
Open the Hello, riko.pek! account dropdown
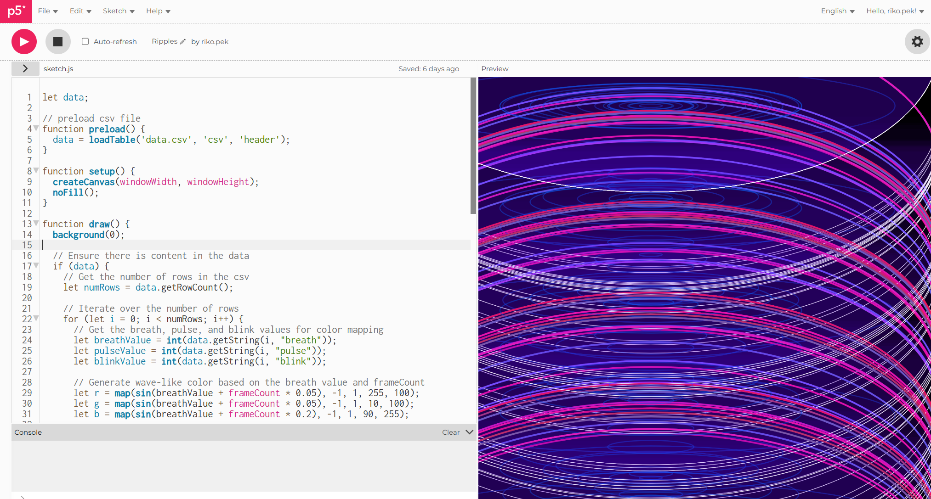pos(895,11)
